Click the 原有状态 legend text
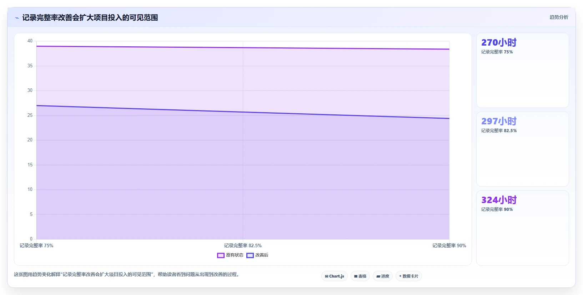This screenshot has height=295, width=583. (x=235, y=255)
